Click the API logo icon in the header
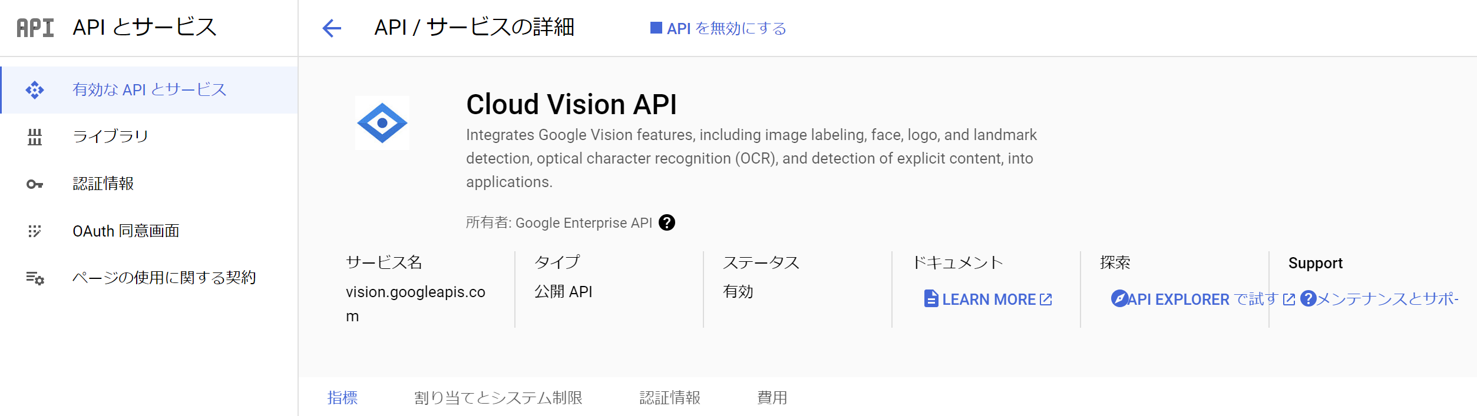Screen dimensions: 1477x416 pyautogui.click(x=35, y=28)
